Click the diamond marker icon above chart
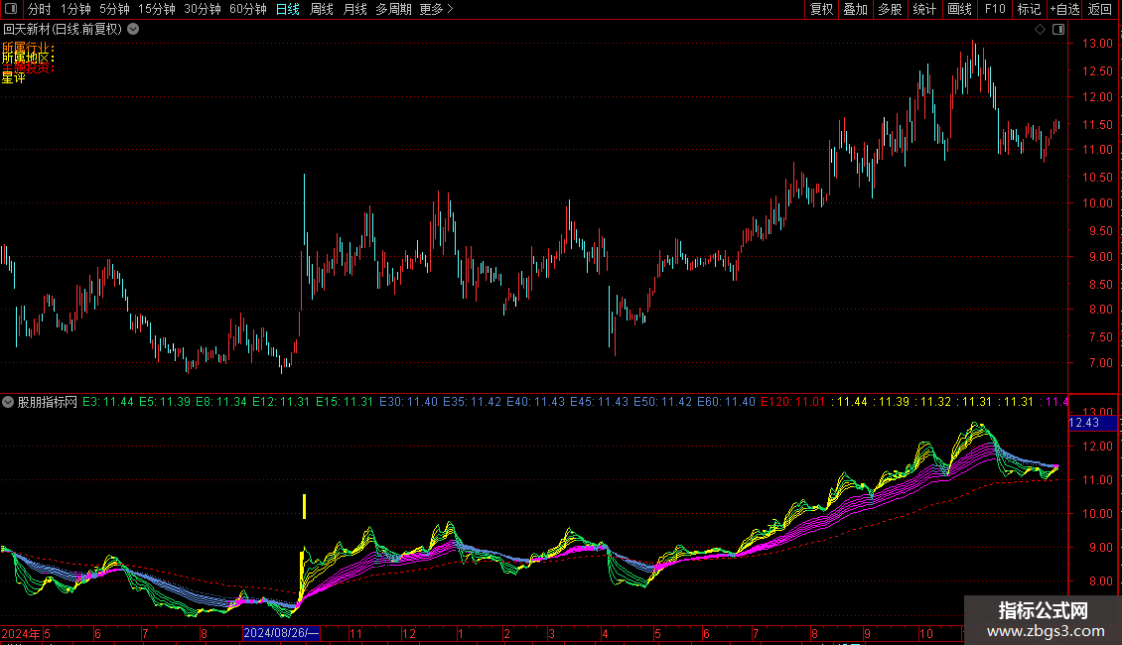1122x645 pixels. (1040, 30)
